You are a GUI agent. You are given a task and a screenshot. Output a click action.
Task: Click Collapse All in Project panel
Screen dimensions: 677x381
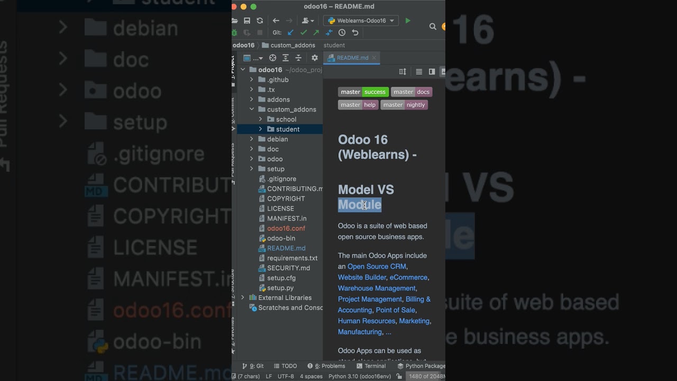[298, 58]
